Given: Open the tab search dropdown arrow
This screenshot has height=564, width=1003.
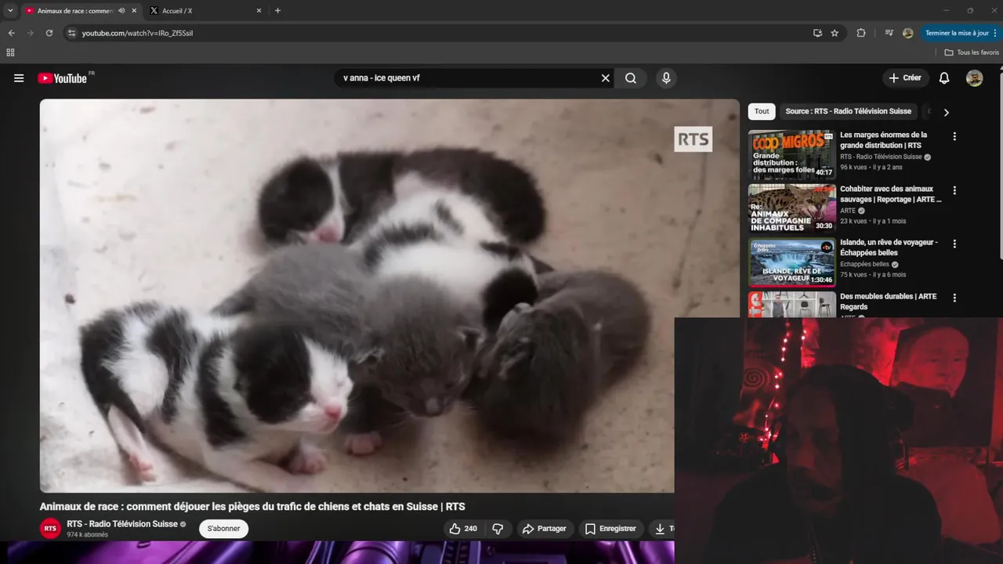Looking at the screenshot, I should (x=10, y=11).
